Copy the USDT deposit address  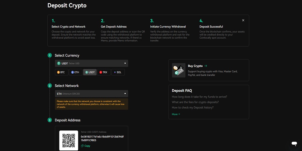(85, 146)
